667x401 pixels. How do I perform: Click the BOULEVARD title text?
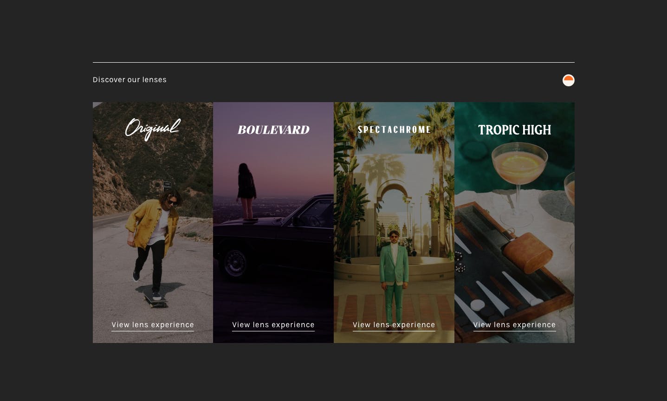[x=273, y=130]
